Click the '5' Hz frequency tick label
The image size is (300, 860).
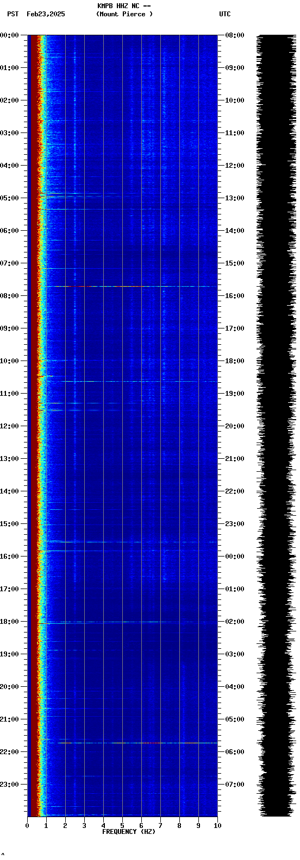coord(122,826)
